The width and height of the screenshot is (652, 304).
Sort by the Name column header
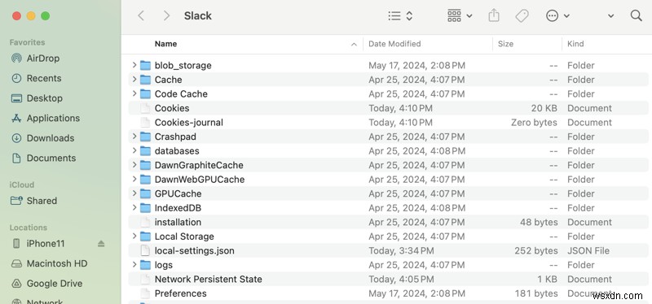pos(166,44)
